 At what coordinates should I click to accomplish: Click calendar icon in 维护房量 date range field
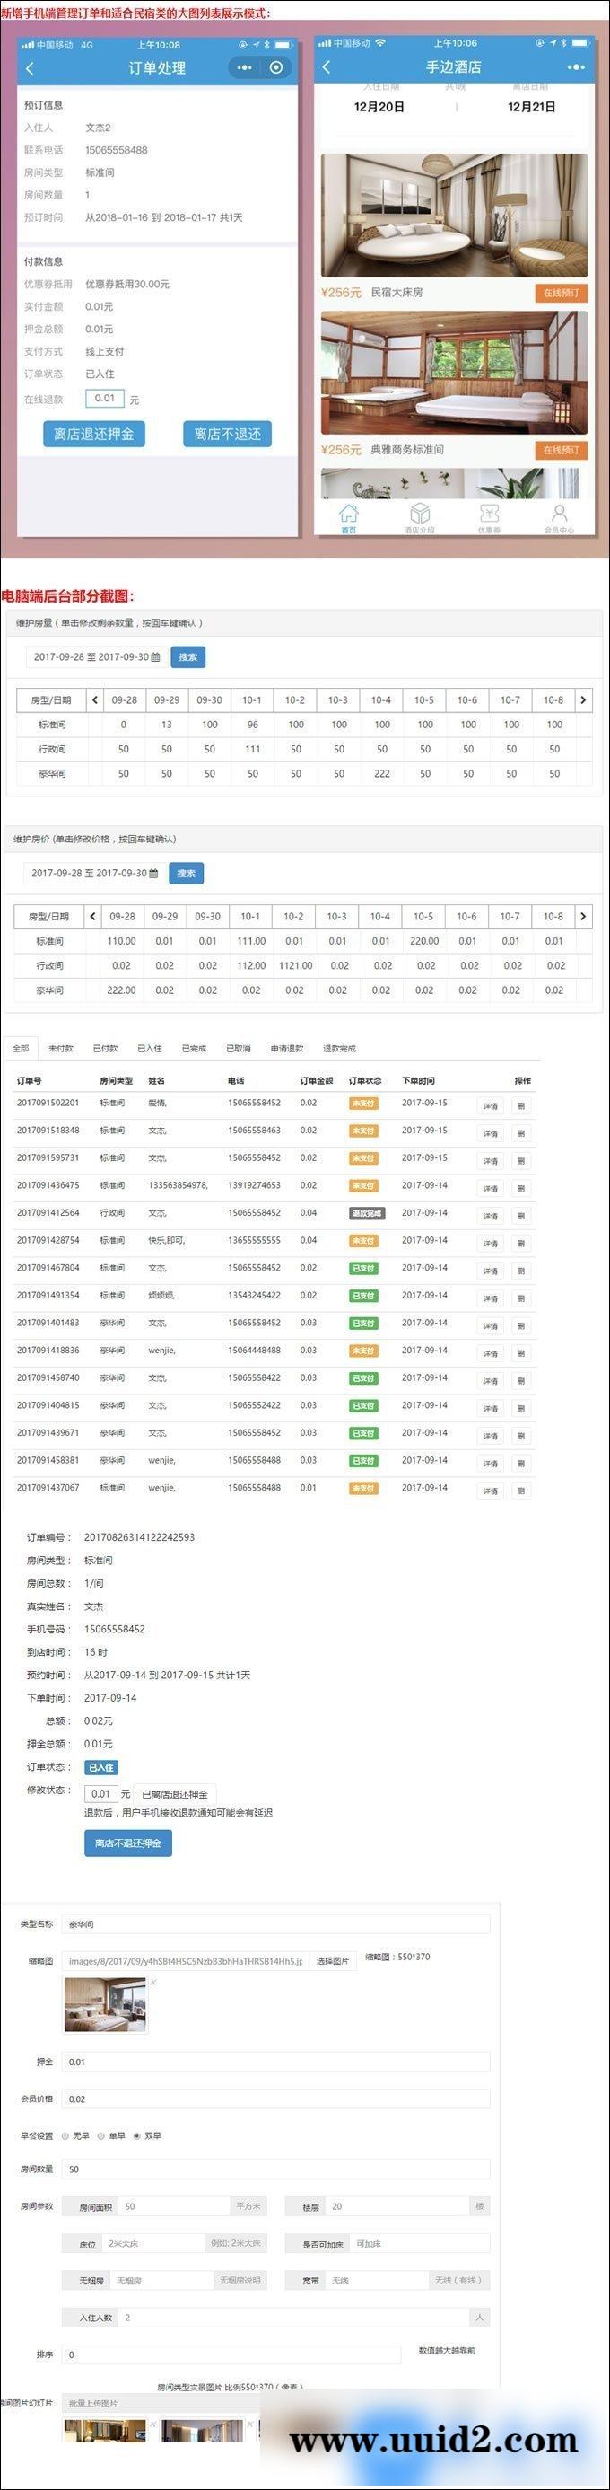pos(155,656)
